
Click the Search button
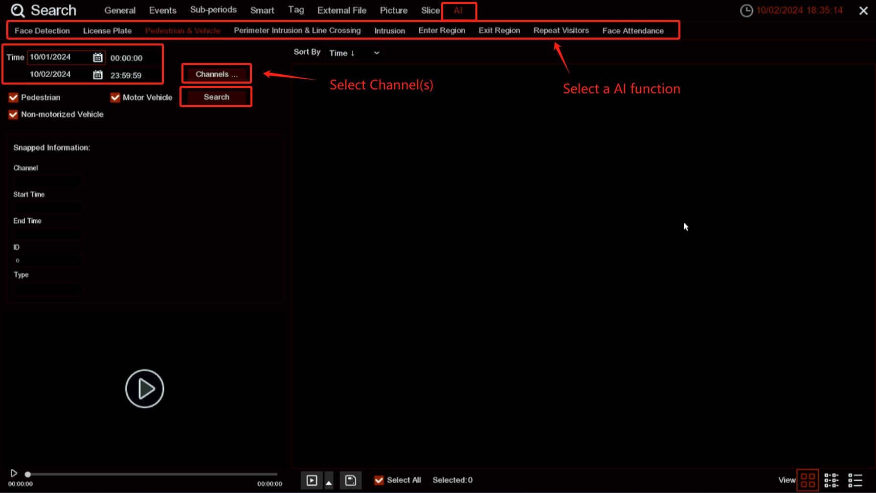(217, 97)
